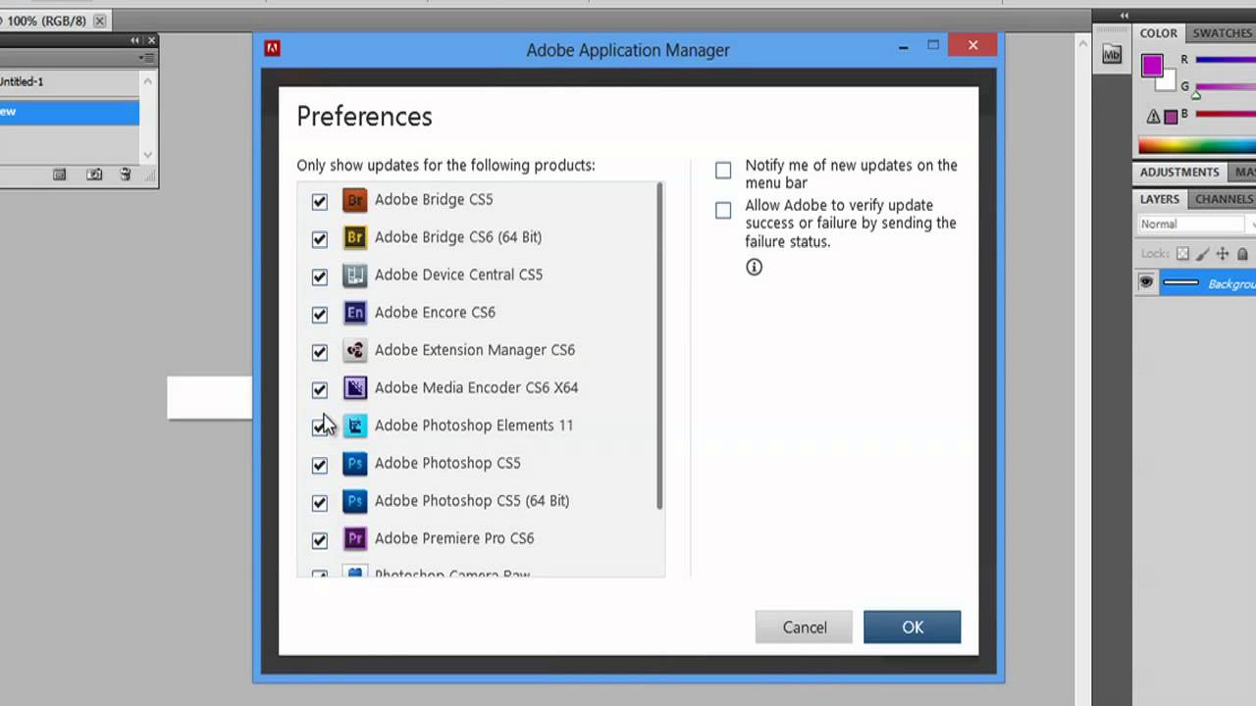Click the R channel slider in Color panel
The width and height of the screenshot is (1256, 706).
coord(1226,60)
